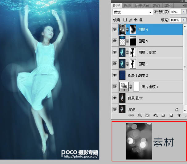This screenshot has height=164, width=187.
Task: Click the 不透明度 40% input field
Action: coord(176,12)
